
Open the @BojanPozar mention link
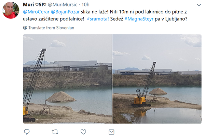pyautogui.click(x=65, y=12)
